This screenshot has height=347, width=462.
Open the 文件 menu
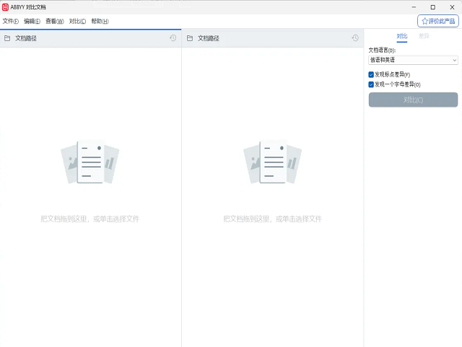[10, 21]
